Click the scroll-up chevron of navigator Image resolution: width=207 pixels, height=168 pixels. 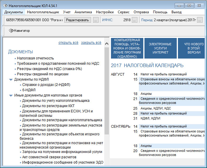pos(107,44)
